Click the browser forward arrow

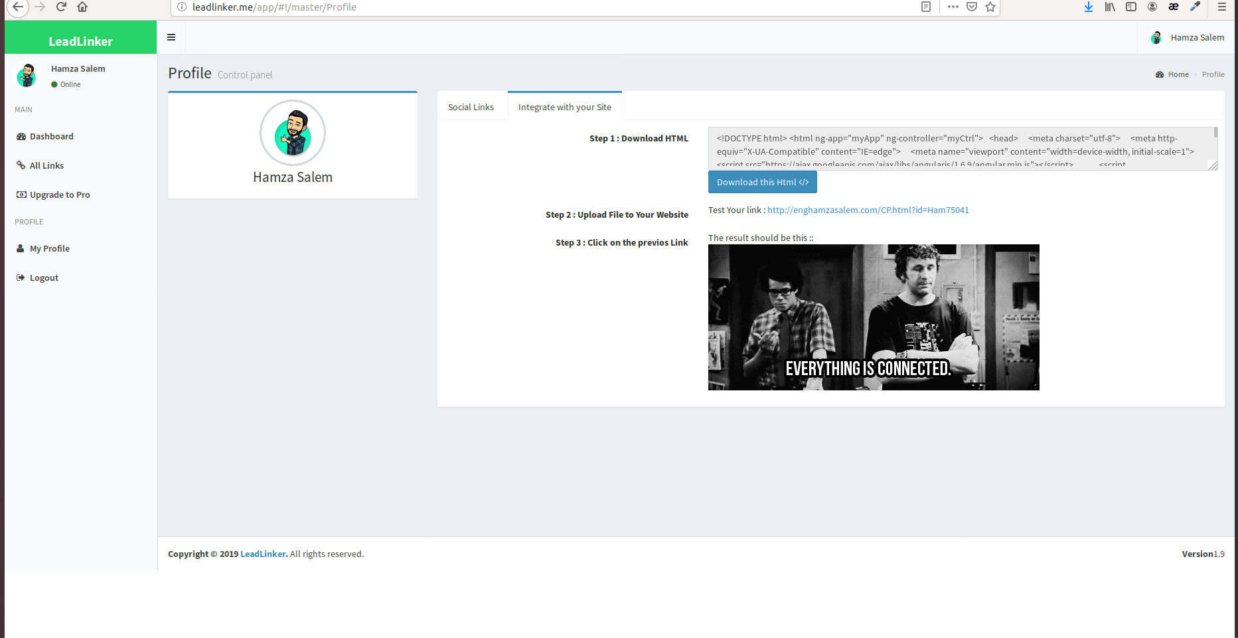point(40,7)
